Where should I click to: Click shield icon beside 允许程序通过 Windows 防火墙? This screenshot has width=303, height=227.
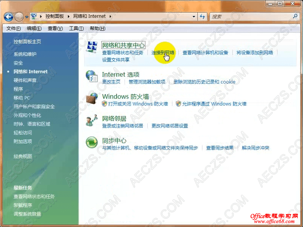(x=178, y=104)
